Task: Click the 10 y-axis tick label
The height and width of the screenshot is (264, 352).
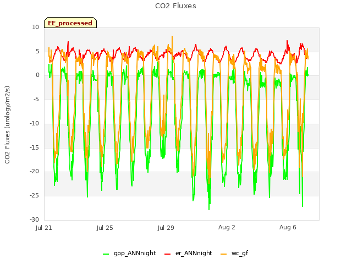Action: pyautogui.click(x=35, y=27)
